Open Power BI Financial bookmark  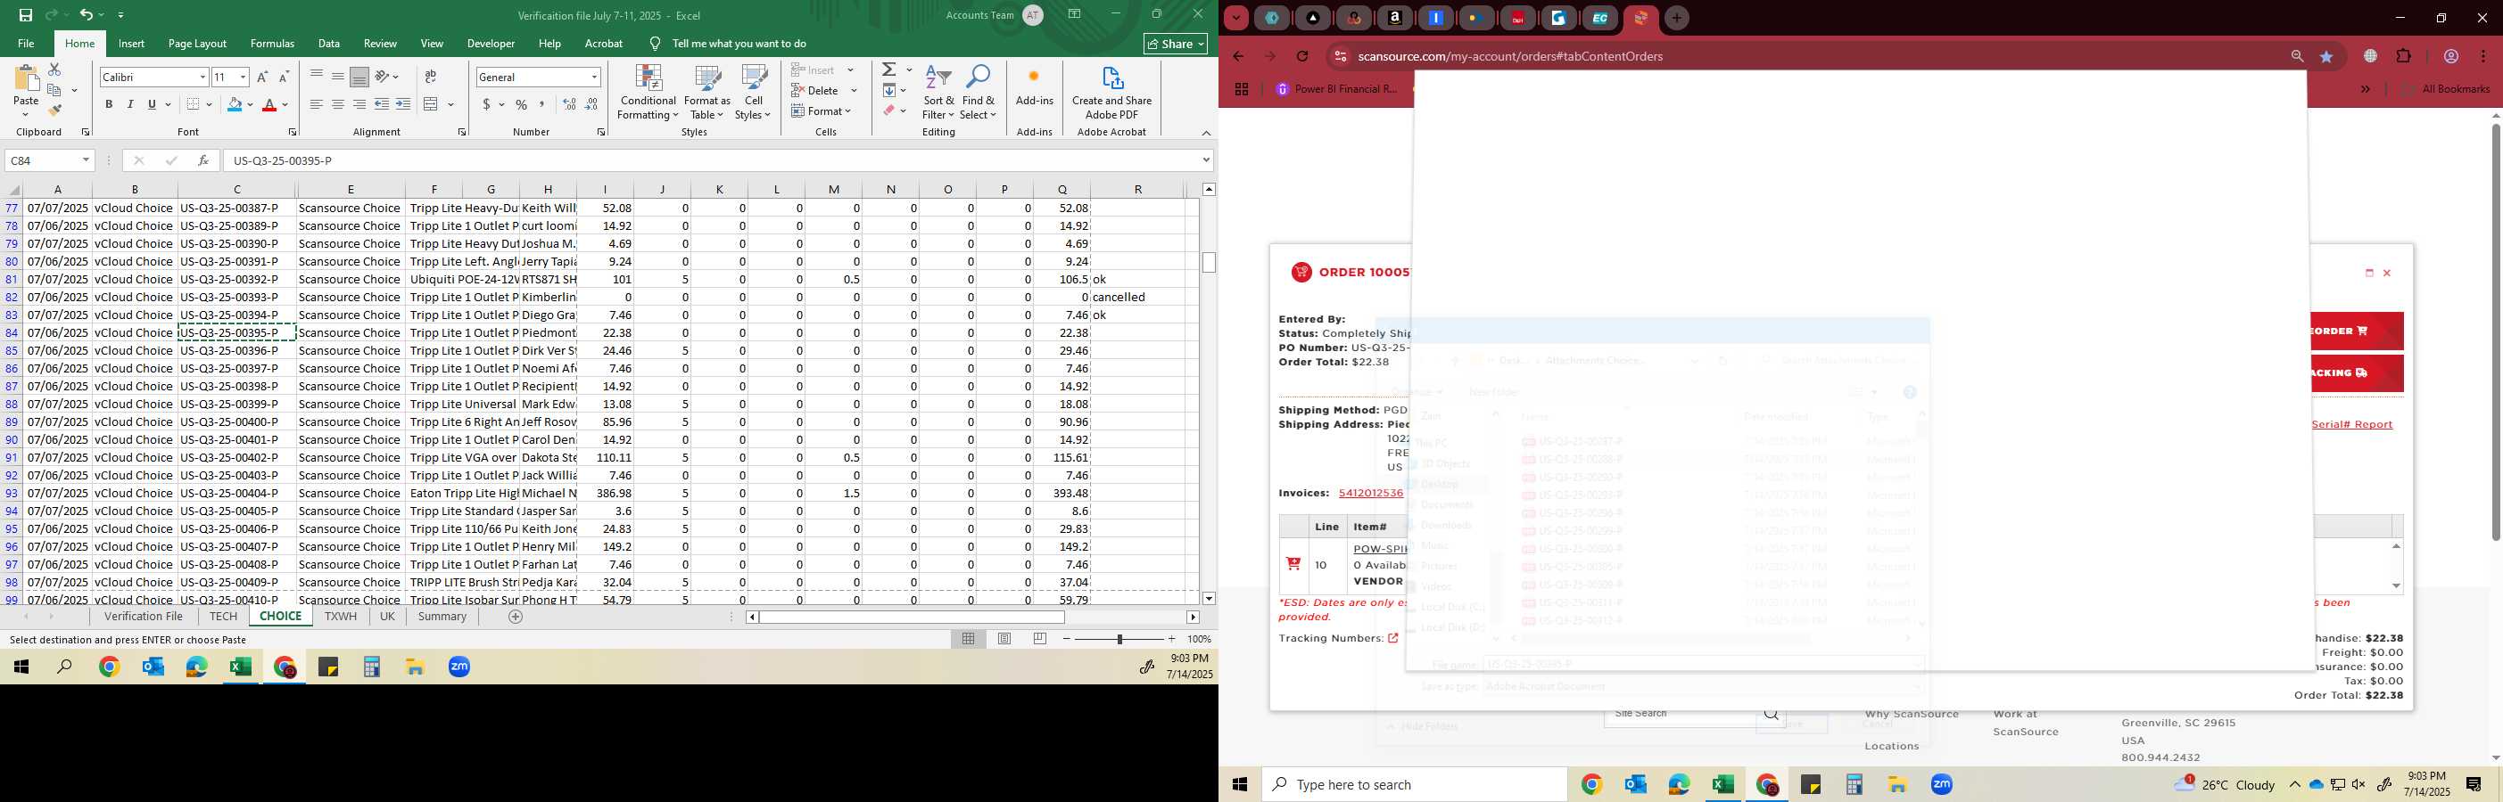coord(1337,89)
